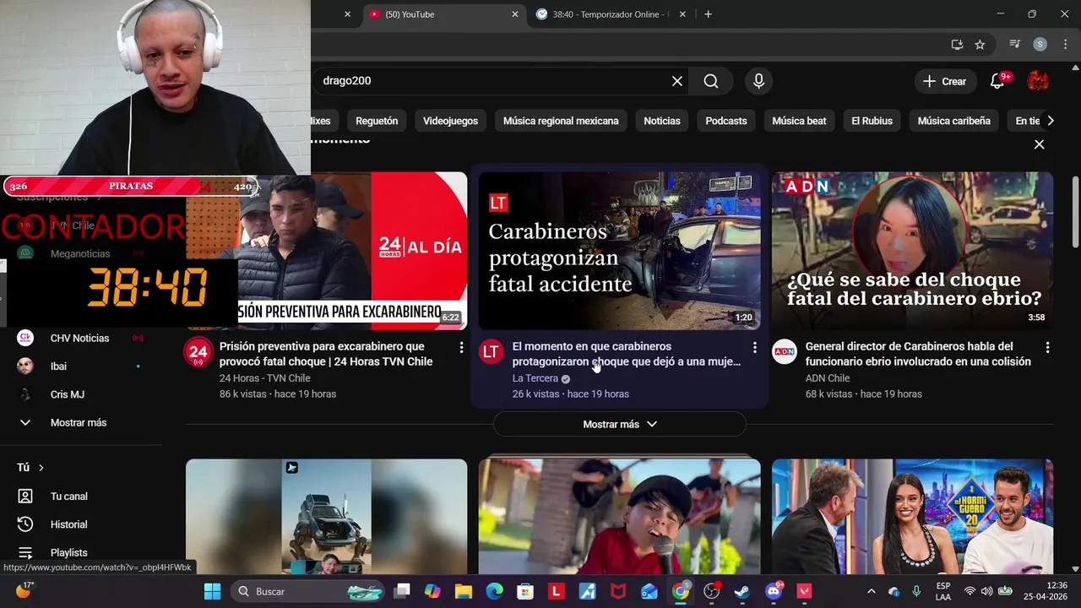
Task: Open options menu for 24 Horas video
Action: click(x=461, y=347)
